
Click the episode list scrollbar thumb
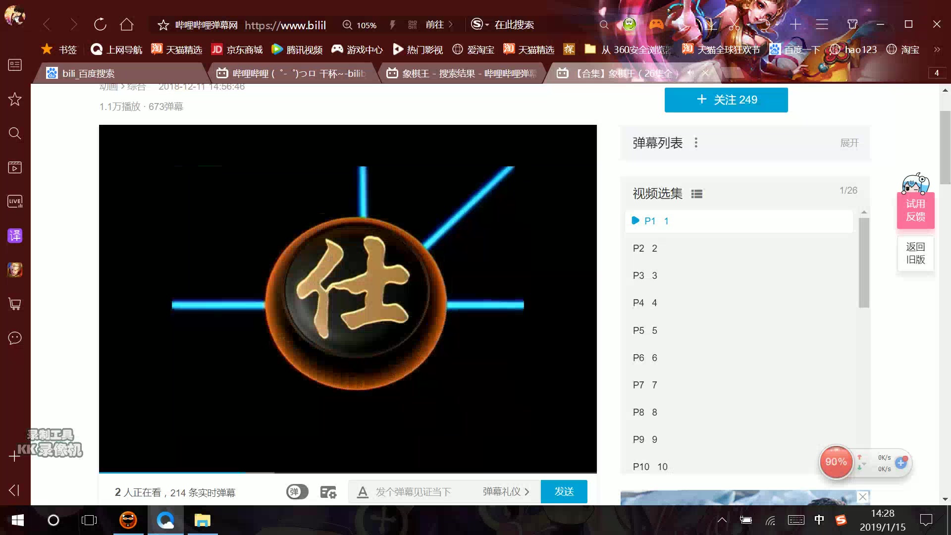(864, 263)
